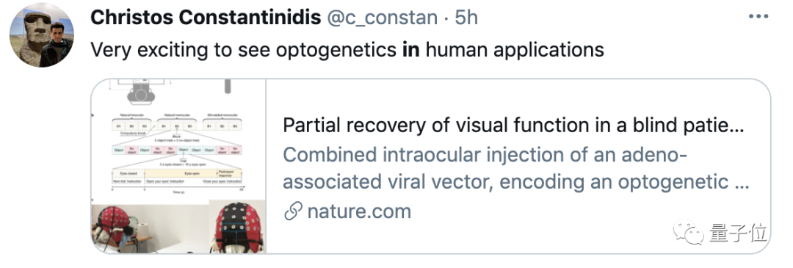Click the right red EEG cap photo
The height and width of the screenshot is (268, 793).
[236, 227]
